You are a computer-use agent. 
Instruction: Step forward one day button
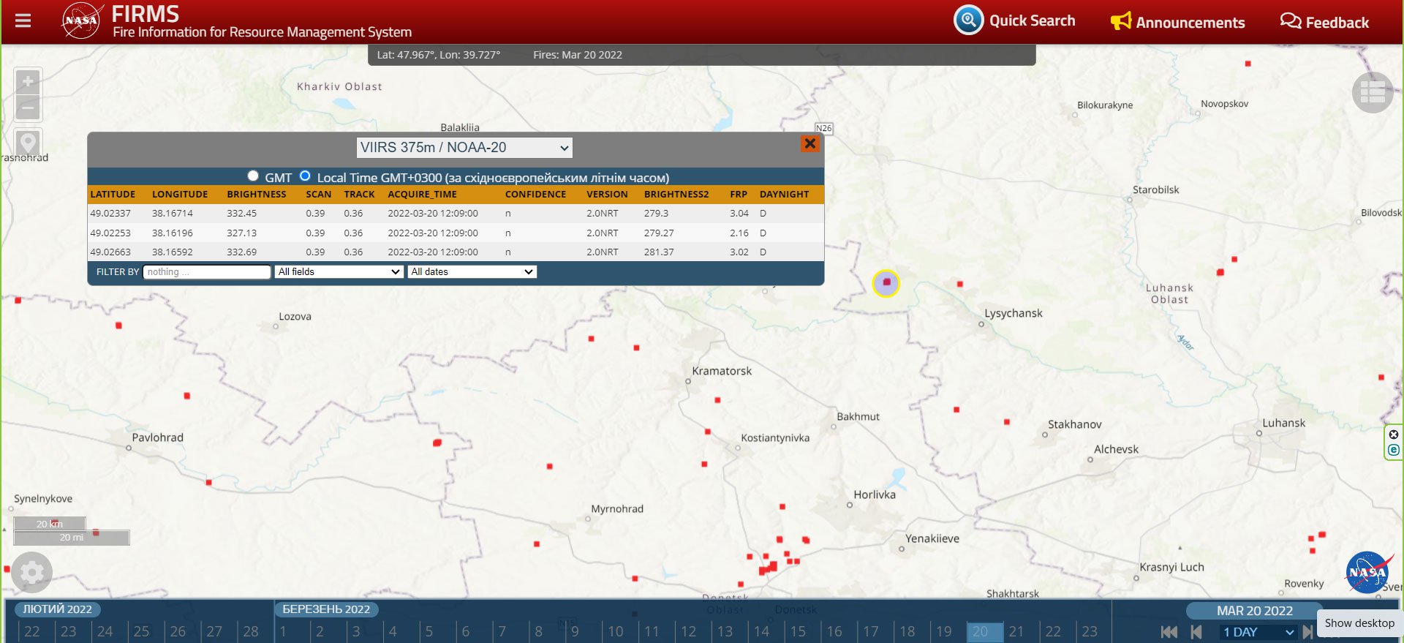1307,632
